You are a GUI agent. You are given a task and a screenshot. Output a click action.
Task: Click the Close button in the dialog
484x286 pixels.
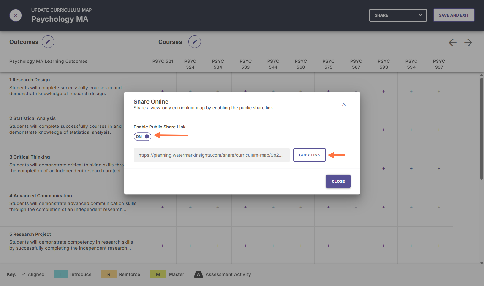click(338, 181)
